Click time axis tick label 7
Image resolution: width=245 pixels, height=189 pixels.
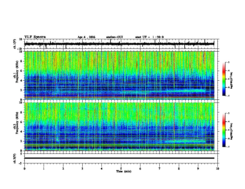160,169
